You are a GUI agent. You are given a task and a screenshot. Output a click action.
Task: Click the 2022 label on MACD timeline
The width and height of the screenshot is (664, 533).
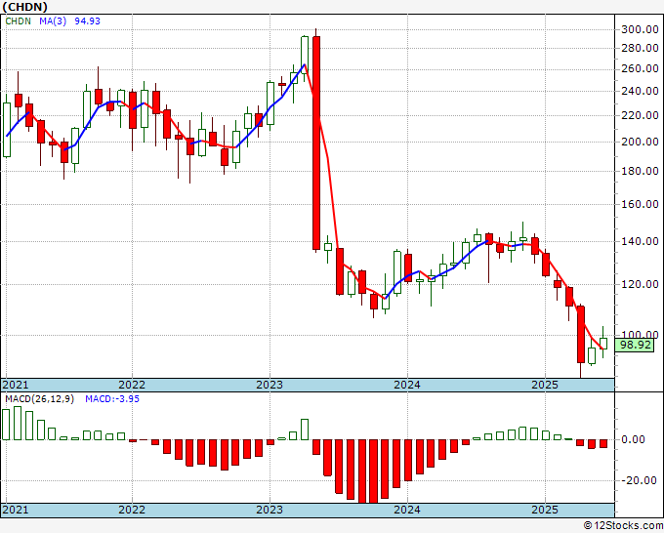tap(132, 510)
